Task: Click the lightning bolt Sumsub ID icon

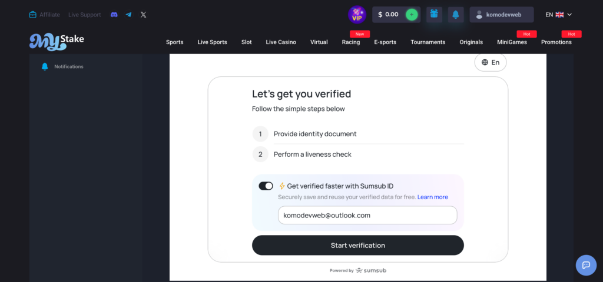Action: (x=282, y=186)
